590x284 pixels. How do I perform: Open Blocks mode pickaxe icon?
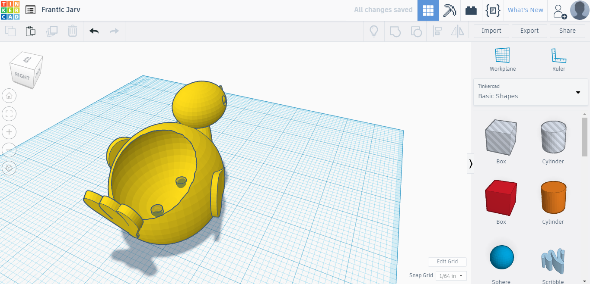pyautogui.click(x=450, y=10)
